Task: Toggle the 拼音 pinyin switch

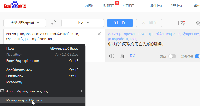Action: click(172, 56)
